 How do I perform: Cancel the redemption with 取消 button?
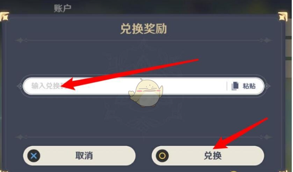[x=79, y=156]
